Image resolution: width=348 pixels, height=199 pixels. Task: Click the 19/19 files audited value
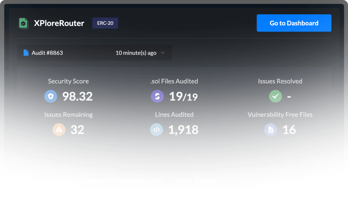[183, 96]
